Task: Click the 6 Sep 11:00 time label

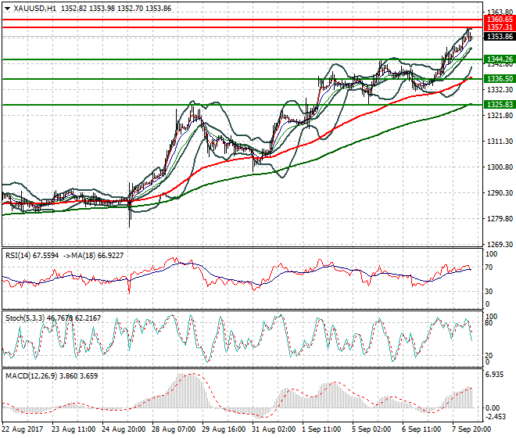Action: pos(421,429)
